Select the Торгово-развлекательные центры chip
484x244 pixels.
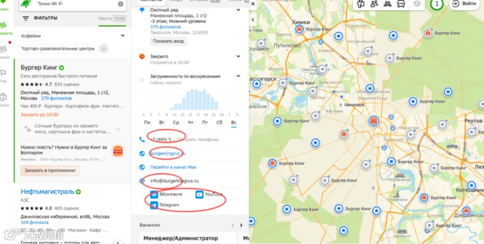pos(58,49)
